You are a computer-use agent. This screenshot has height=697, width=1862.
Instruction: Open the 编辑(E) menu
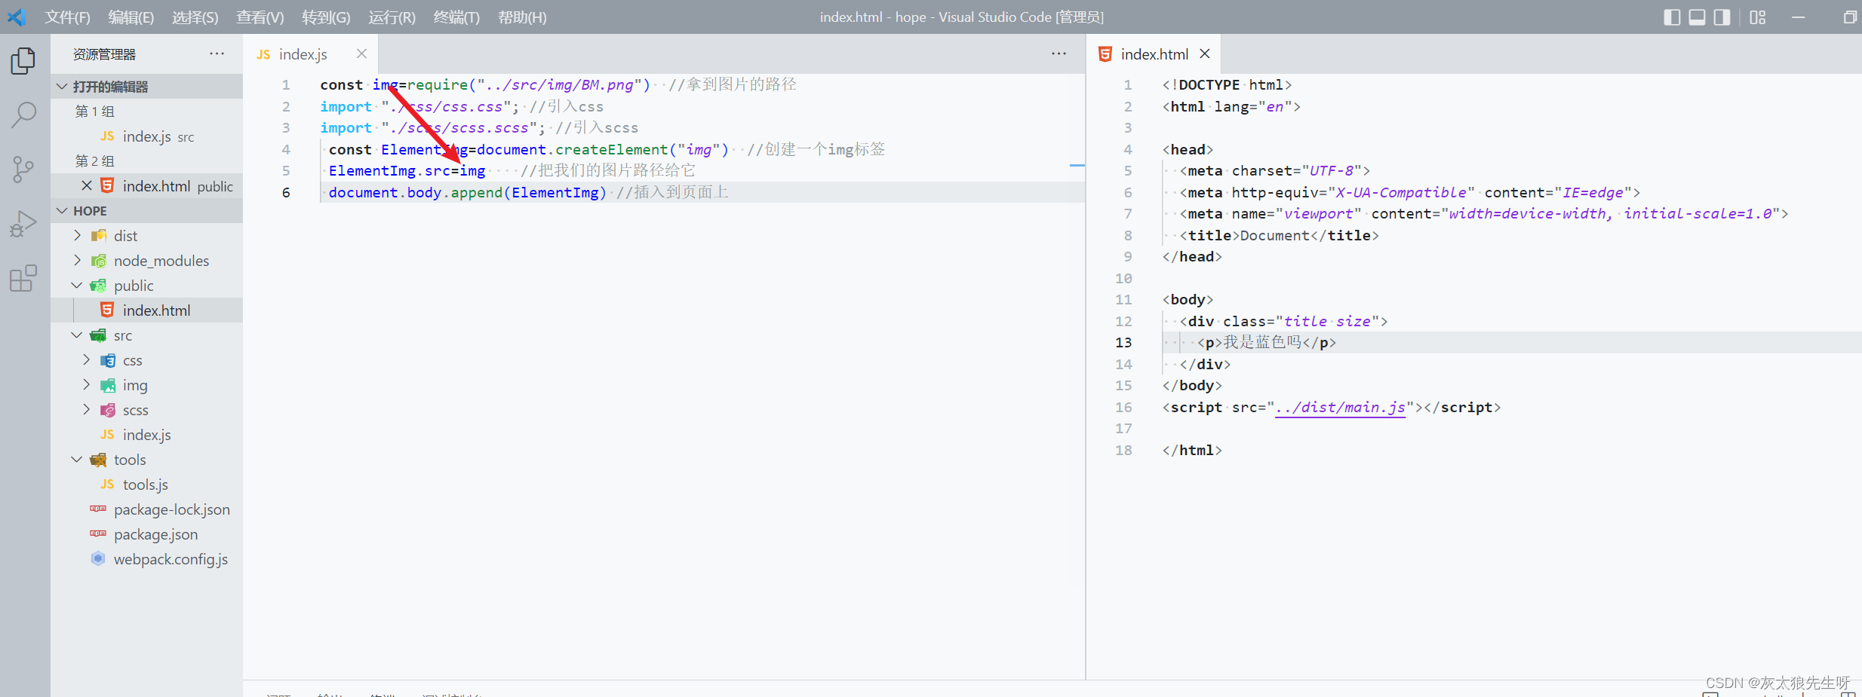click(x=131, y=17)
